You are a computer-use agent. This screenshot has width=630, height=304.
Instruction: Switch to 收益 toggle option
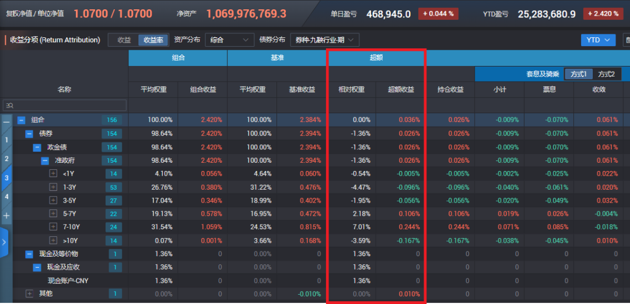point(124,40)
